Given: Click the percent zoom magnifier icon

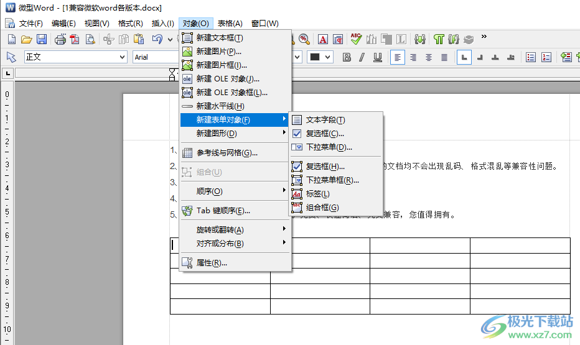Looking at the screenshot, I should click(x=304, y=39).
